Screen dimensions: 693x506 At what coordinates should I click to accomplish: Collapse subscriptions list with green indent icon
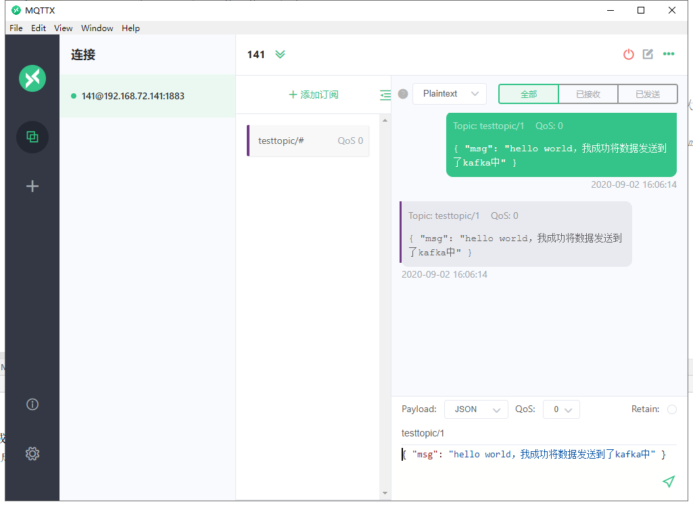pos(385,95)
